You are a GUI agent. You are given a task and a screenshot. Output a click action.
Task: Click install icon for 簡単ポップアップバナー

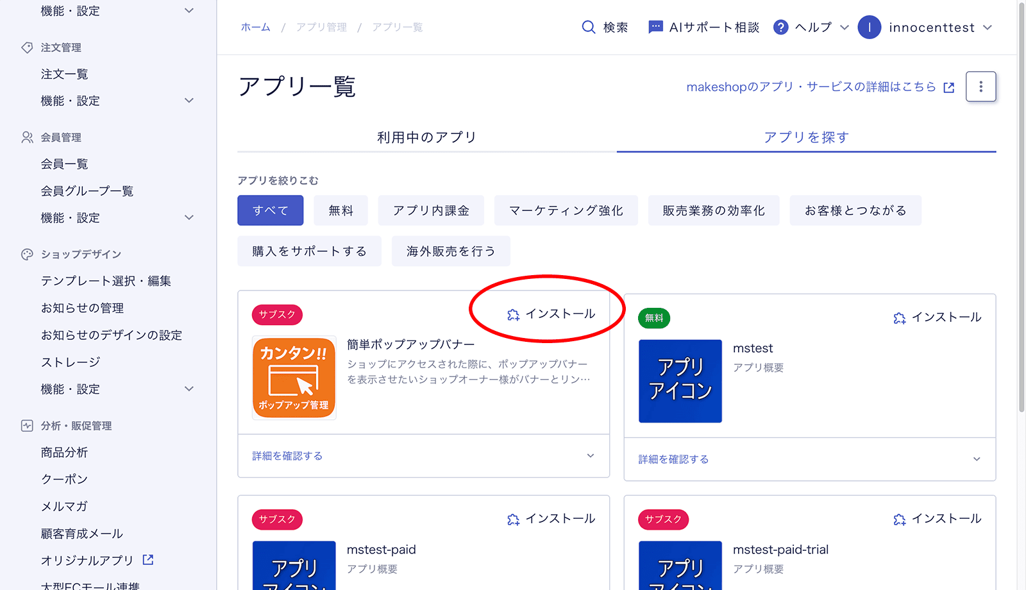(514, 314)
